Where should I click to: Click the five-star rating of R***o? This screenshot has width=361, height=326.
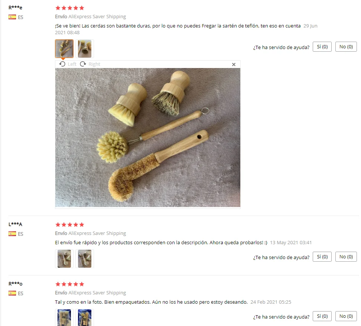(x=70, y=284)
